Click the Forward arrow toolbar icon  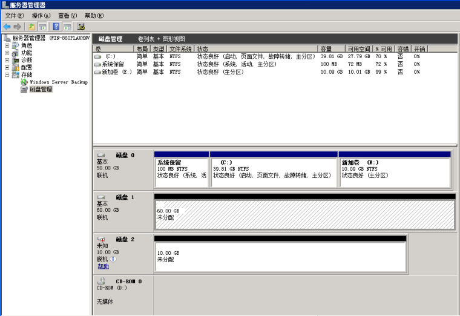point(18,27)
